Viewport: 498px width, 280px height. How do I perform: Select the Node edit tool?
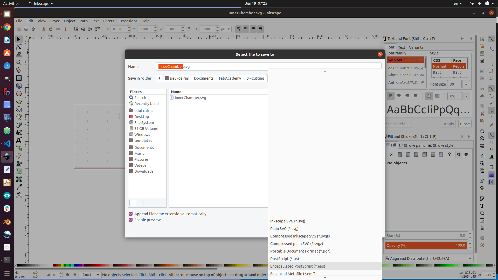point(19,47)
